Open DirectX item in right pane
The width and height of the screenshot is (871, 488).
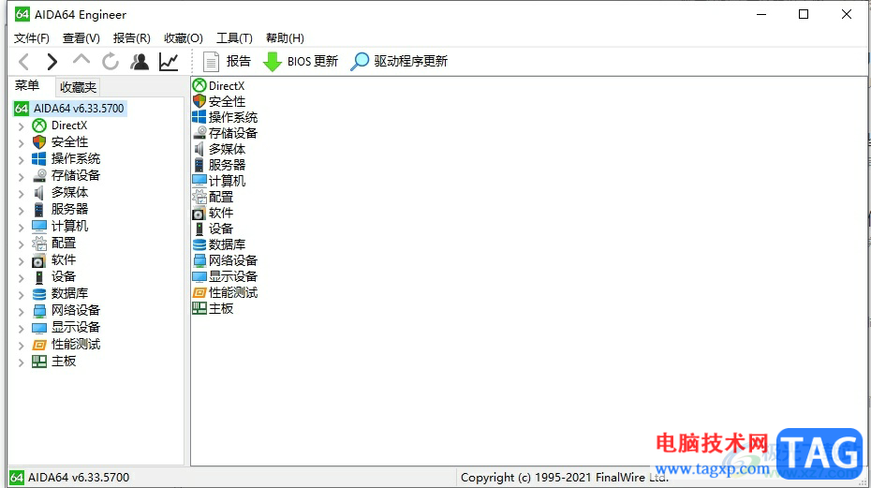click(x=218, y=85)
